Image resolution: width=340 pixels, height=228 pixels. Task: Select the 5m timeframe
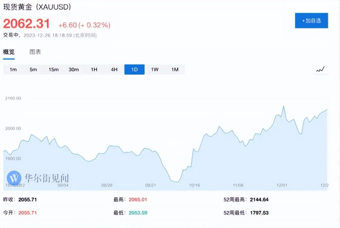click(33, 70)
